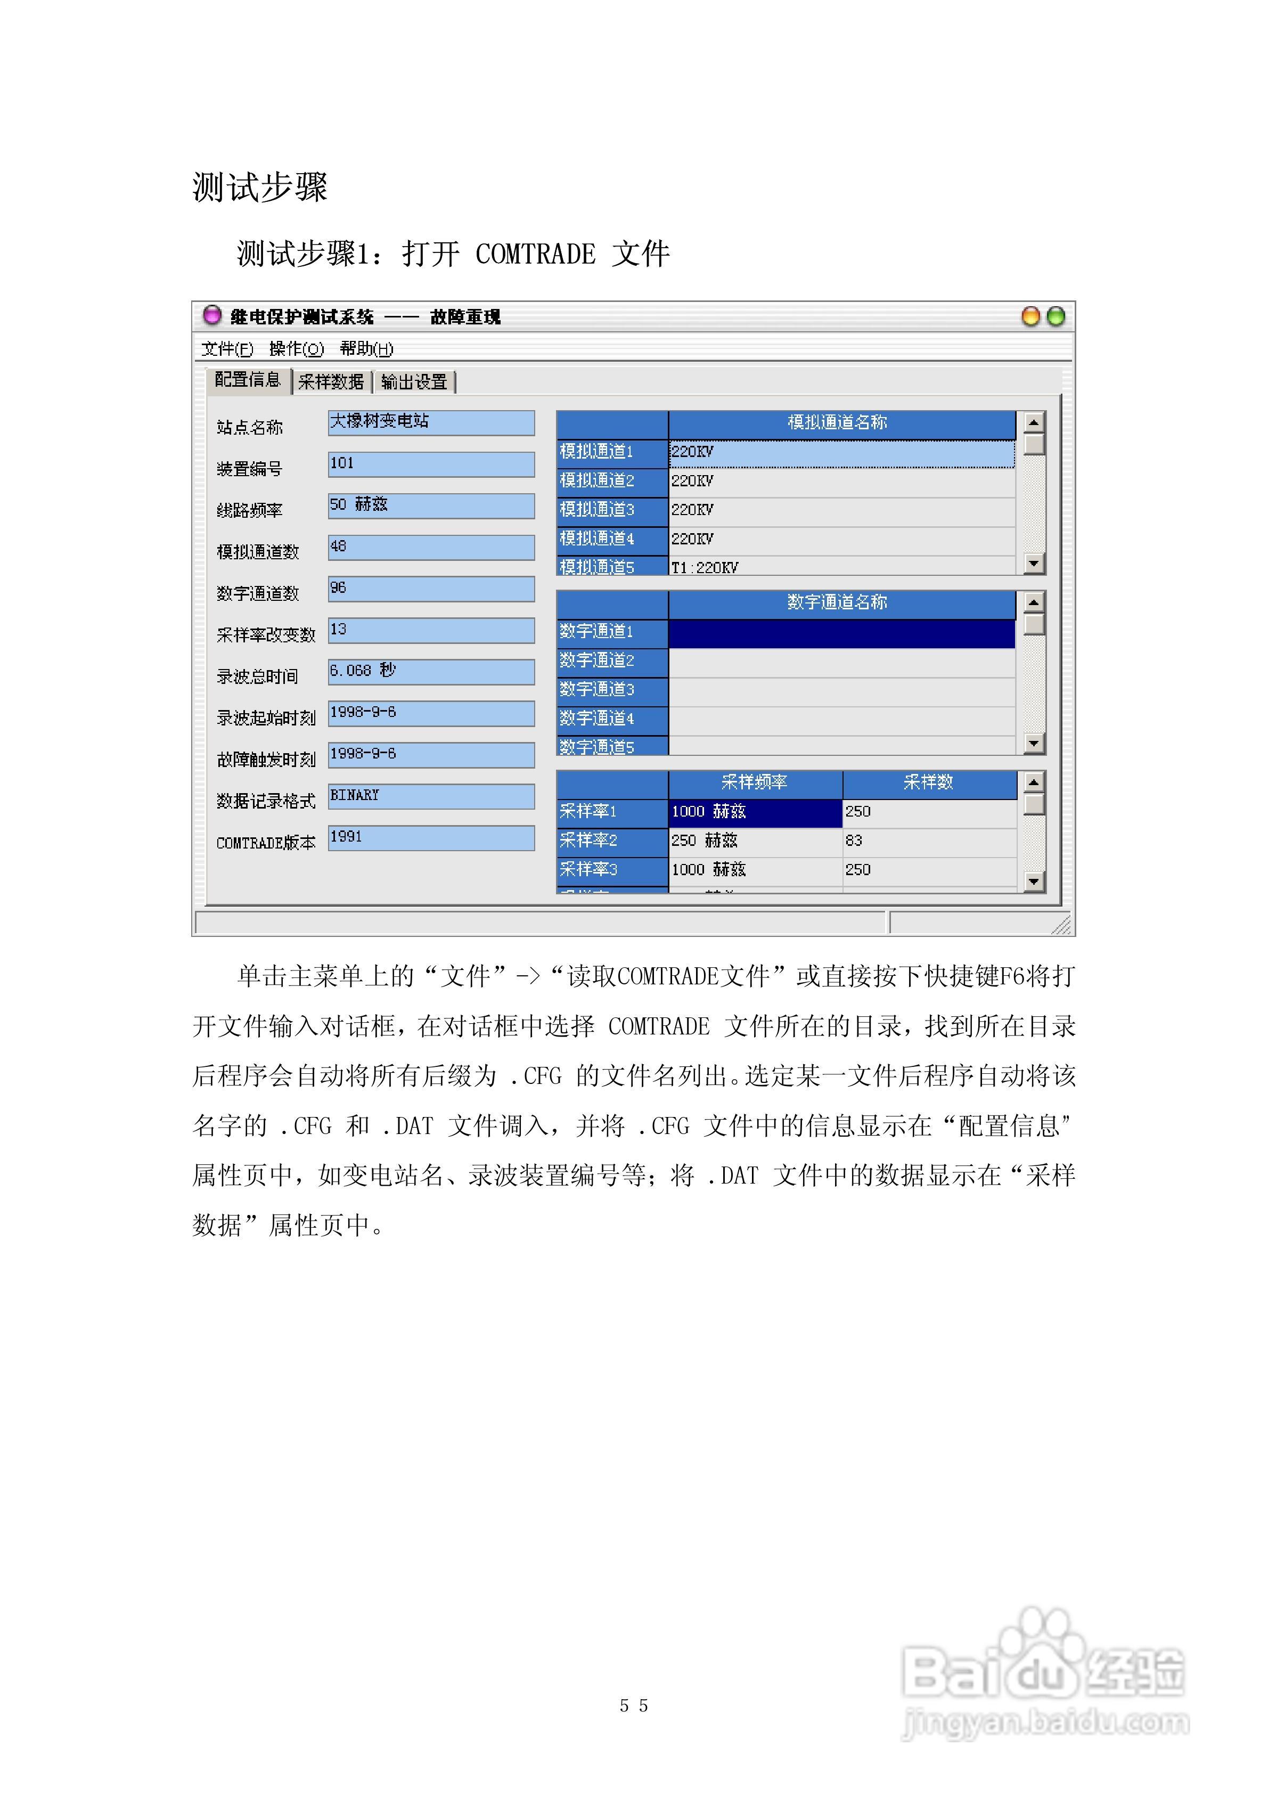Select the 数字通道3 row header
Image resolution: width=1268 pixels, height=1794 pixels.
[612, 689]
